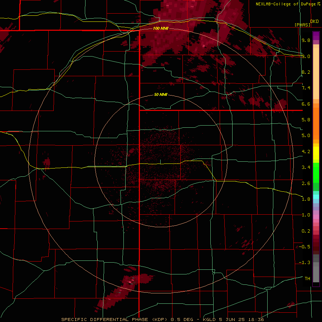This screenshot has height=322, width=322.
Task: Select the 5.0 value on the color scale
Action: (x=306, y=136)
